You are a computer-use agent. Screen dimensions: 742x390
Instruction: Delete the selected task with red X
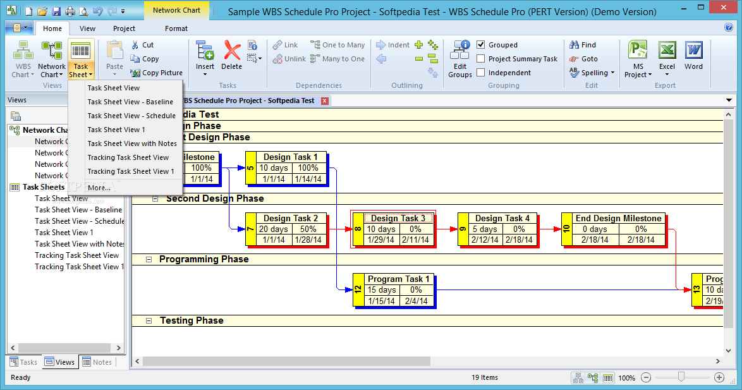tap(231, 56)
